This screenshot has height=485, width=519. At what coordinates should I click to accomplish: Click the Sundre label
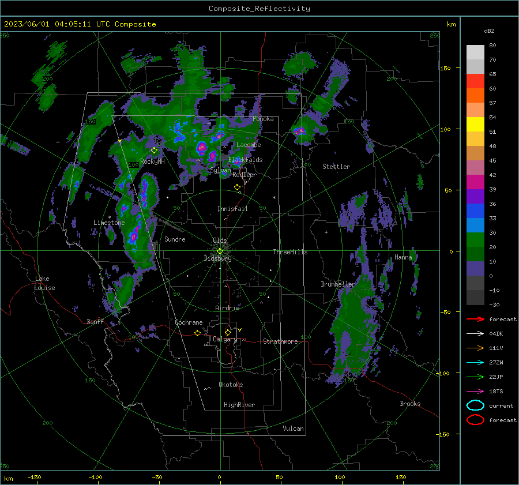click(175, 239)
